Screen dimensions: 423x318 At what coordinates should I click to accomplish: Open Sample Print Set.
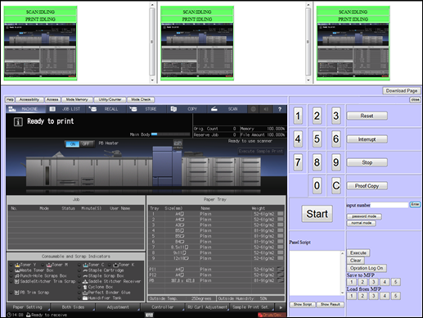(251, 307)
